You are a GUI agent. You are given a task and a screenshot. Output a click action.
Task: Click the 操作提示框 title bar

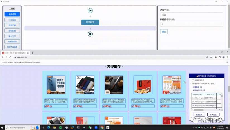(x=207, y=76)
